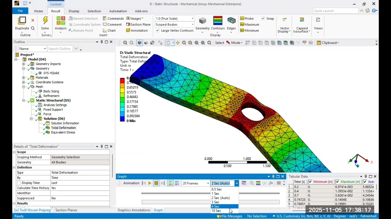
Task: Click the Rotate tool in the graphics toolbar
Action: point(168,43)
